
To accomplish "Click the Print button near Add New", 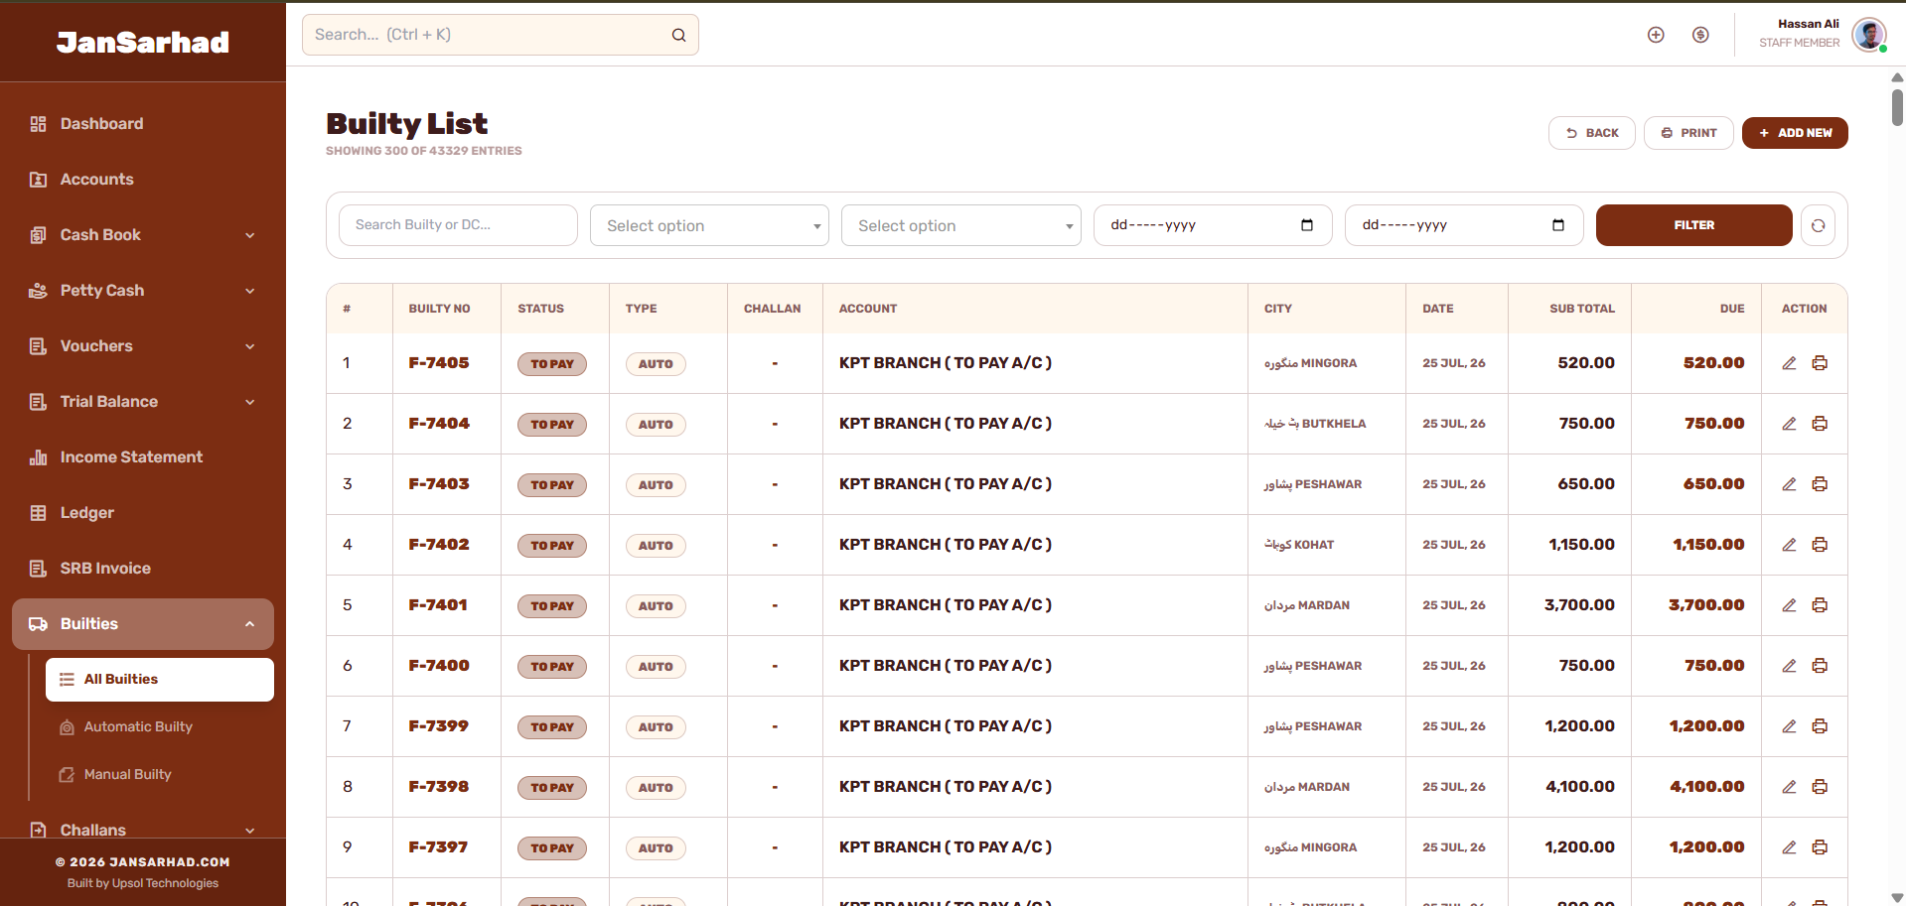I will [1688, 133].
